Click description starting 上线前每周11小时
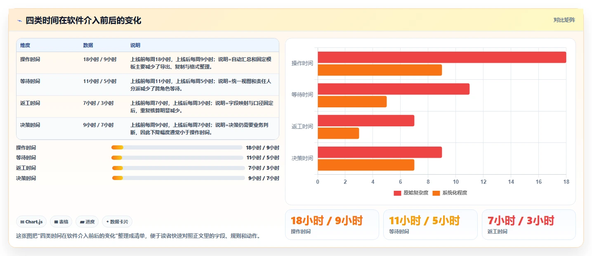 (x=201, y=85)
